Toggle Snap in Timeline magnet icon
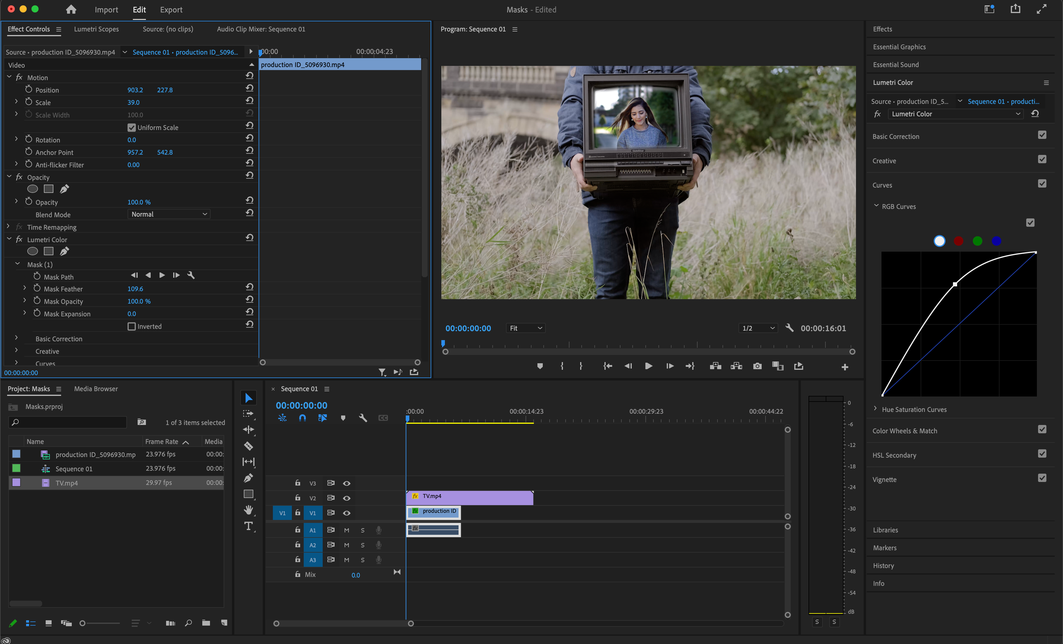 (303, 418)
